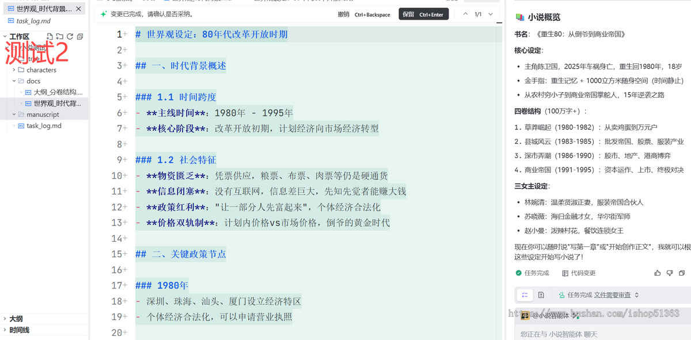The width and height of the screenshot is (691, 340).
Task: Click heading 世界观设定：80年代改革开放时期 in editor
Action: click(x=211, y=35)
